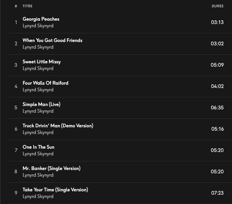This screenshot has width=232, height=204.
Task: Play the track Georgia Peaches
Action: click(x=41, y=19)
